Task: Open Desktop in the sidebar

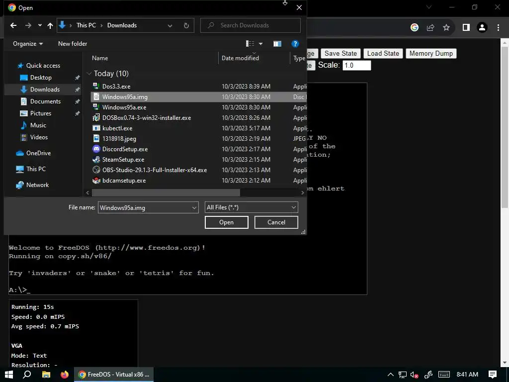Action: pos(41,78)
